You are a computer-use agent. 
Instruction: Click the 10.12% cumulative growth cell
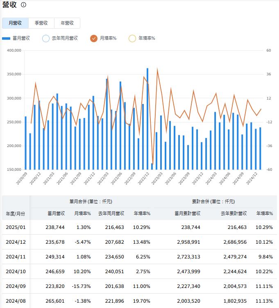pos(264,242)
